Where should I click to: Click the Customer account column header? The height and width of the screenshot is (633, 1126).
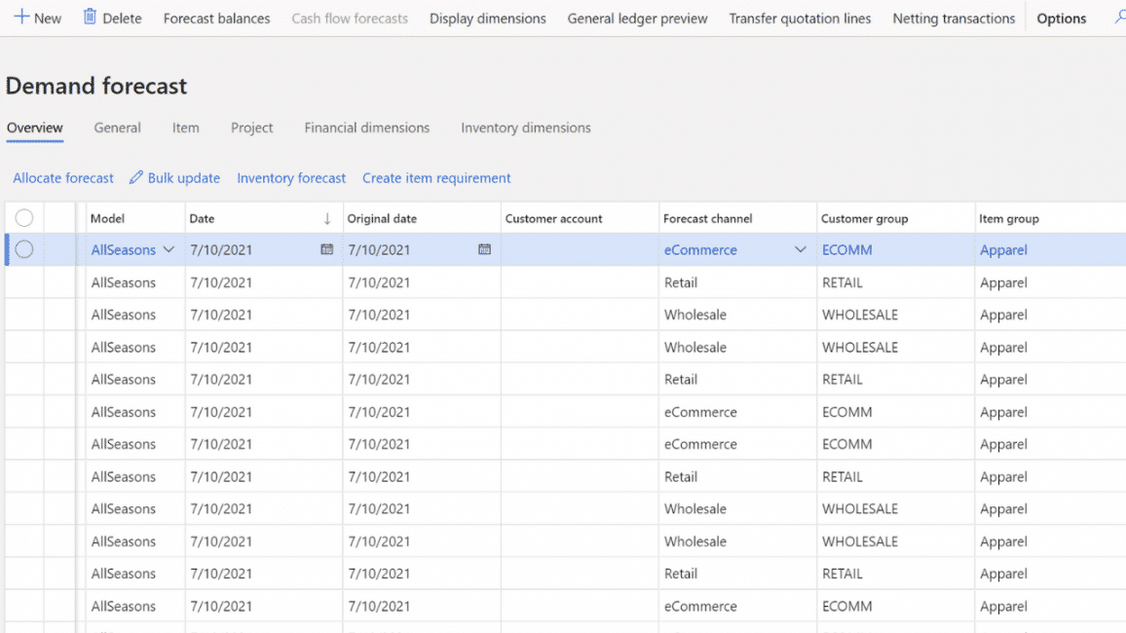click(x=553, y=219)
